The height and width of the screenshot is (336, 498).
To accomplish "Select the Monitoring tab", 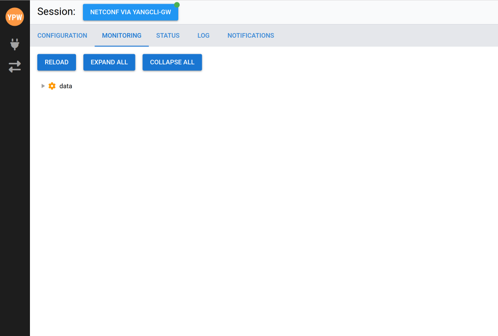I will point(122,35).
